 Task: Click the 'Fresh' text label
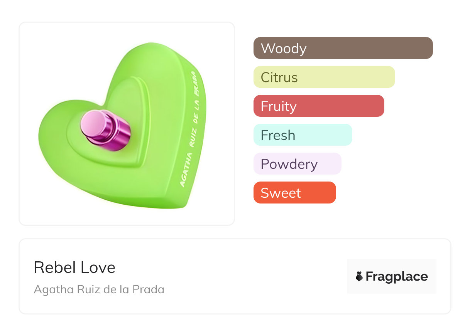coord(278,135)
